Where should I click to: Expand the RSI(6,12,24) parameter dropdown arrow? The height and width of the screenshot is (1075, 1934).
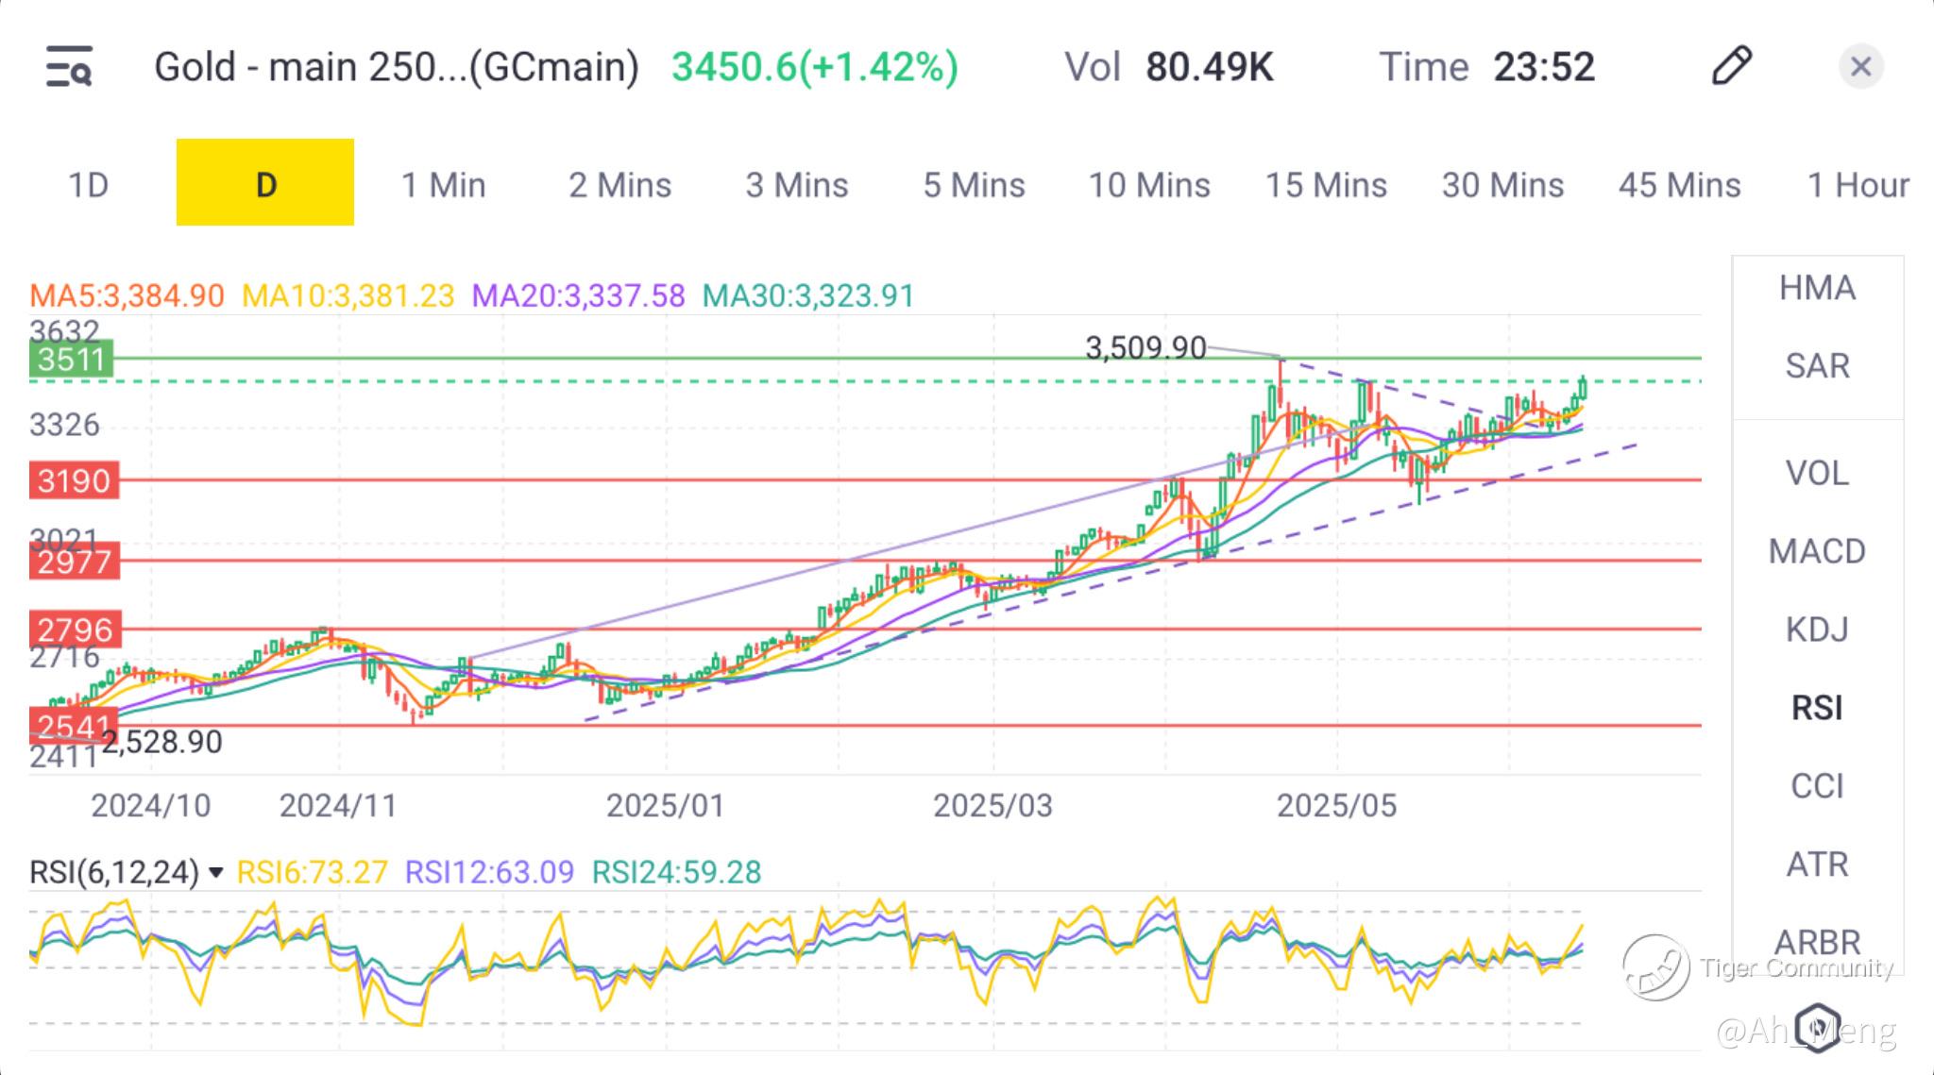click(215, 872)
